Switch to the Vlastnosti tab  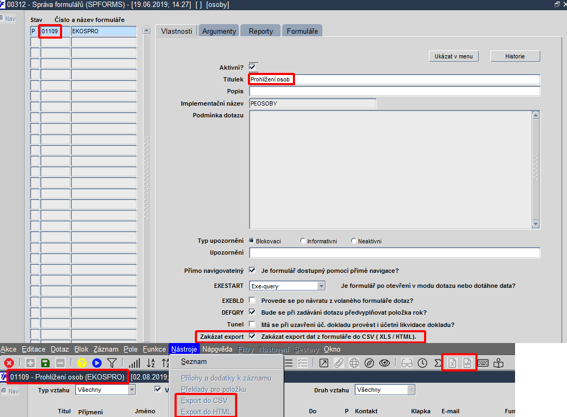177,31
